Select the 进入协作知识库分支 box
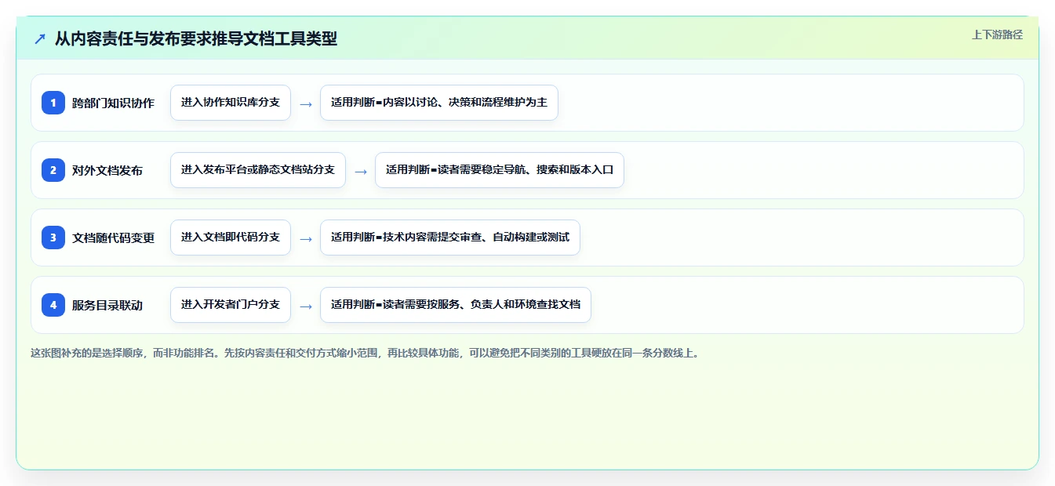1055x486 pixels. (x=231, y=103)
